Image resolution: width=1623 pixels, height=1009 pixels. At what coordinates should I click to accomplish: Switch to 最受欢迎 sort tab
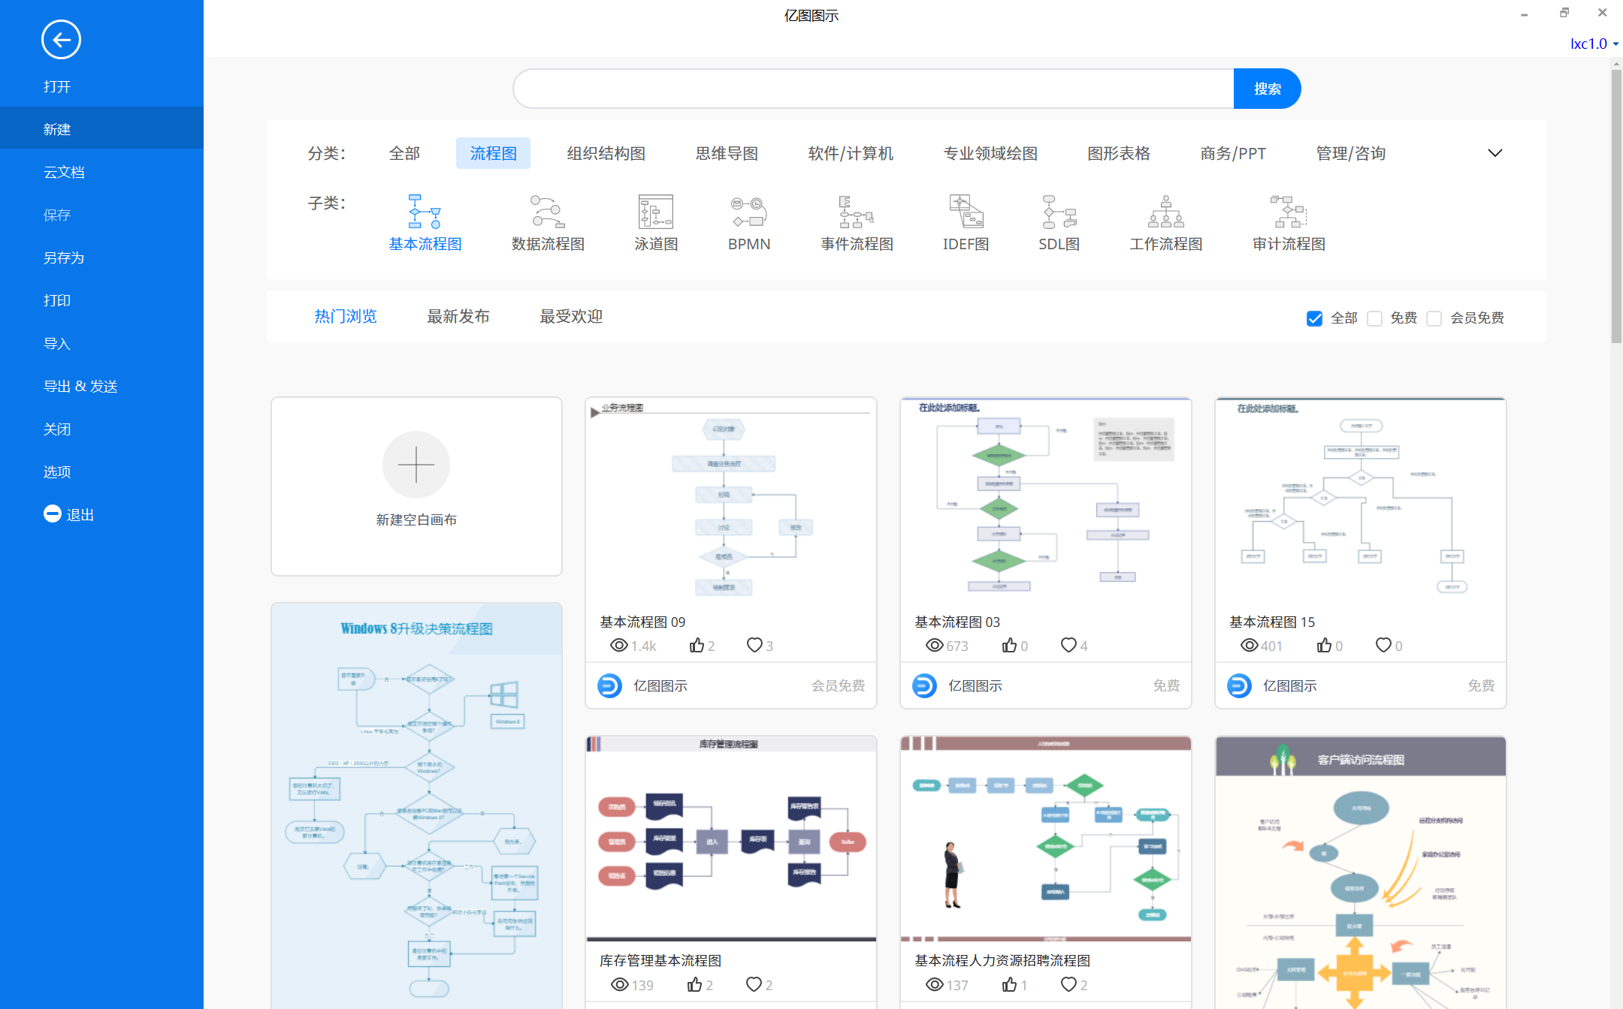tap(571, 316)
